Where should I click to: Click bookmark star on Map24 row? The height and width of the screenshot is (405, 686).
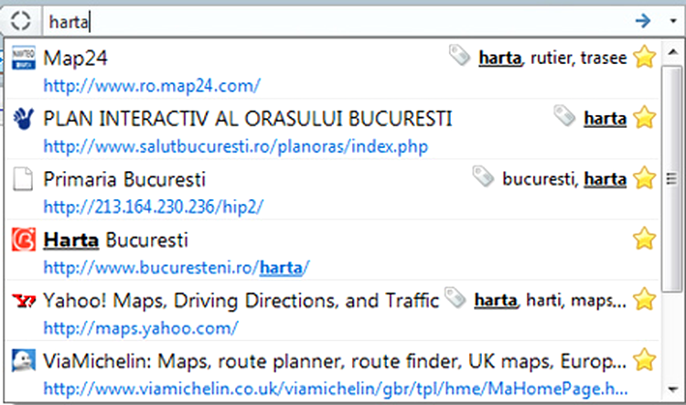[645, 58]
